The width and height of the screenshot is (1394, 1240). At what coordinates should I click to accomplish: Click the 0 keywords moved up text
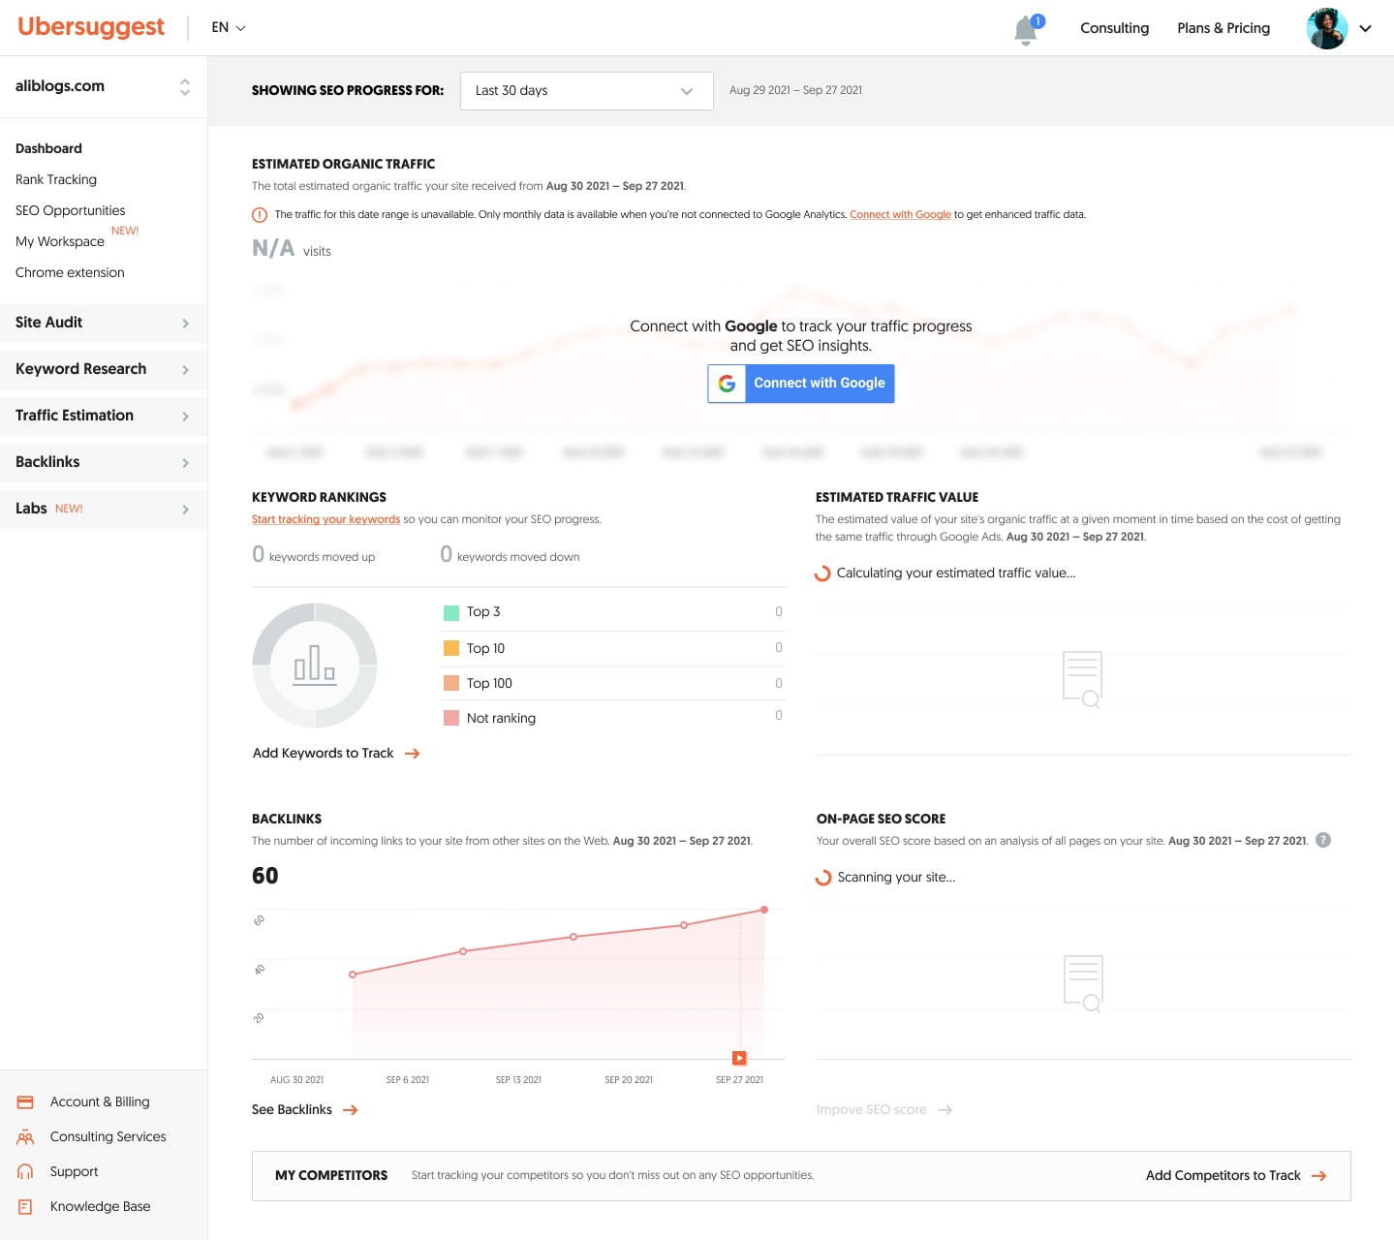tap(314, 555)
